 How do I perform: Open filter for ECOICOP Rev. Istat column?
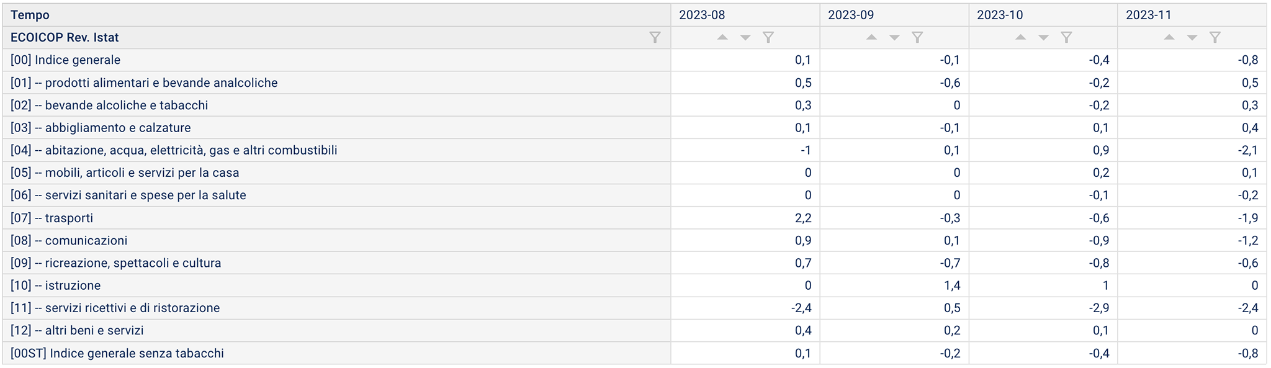[x=655, y=38]
